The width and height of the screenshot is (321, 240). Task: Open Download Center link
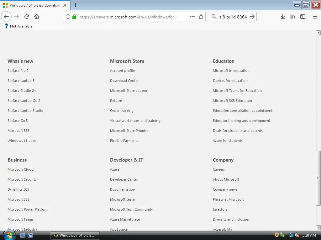click(x=124, y=81)
